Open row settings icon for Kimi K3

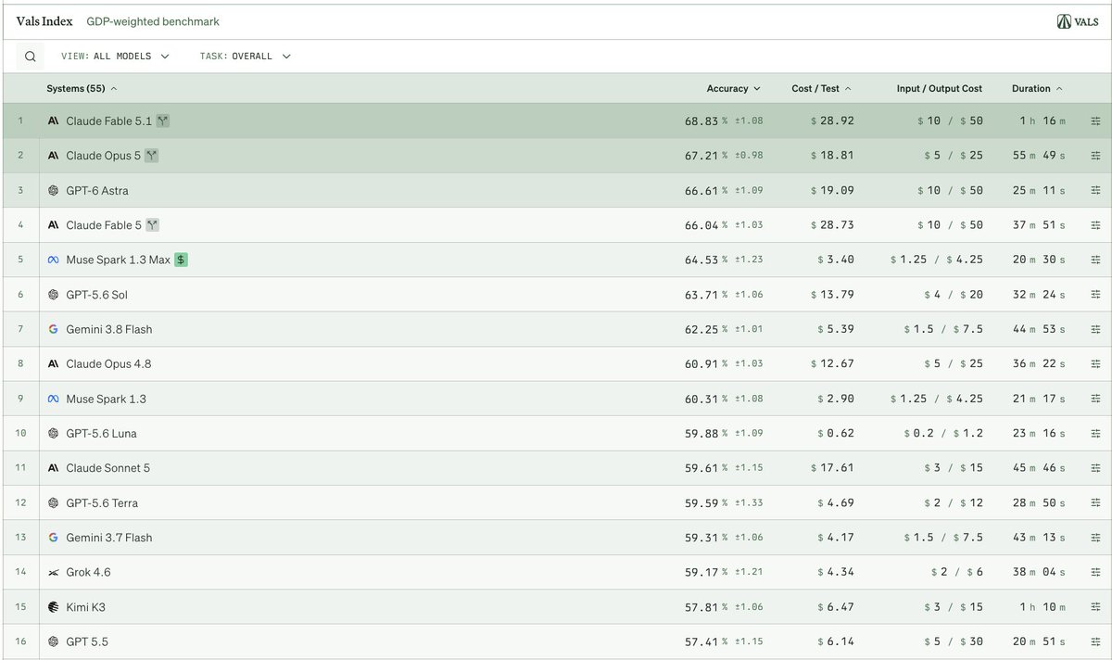click(x=1095, y=607)
